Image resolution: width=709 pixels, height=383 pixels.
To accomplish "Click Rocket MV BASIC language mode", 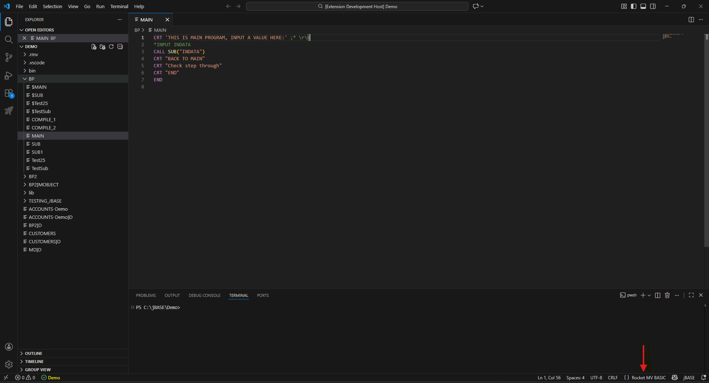I will coord(648,378).
